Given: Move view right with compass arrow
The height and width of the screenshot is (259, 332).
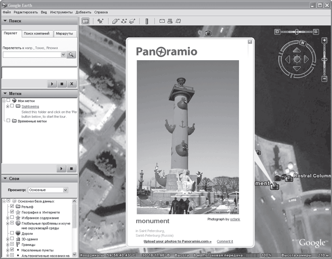Looking at the screenshot, I should coord(306,59).
